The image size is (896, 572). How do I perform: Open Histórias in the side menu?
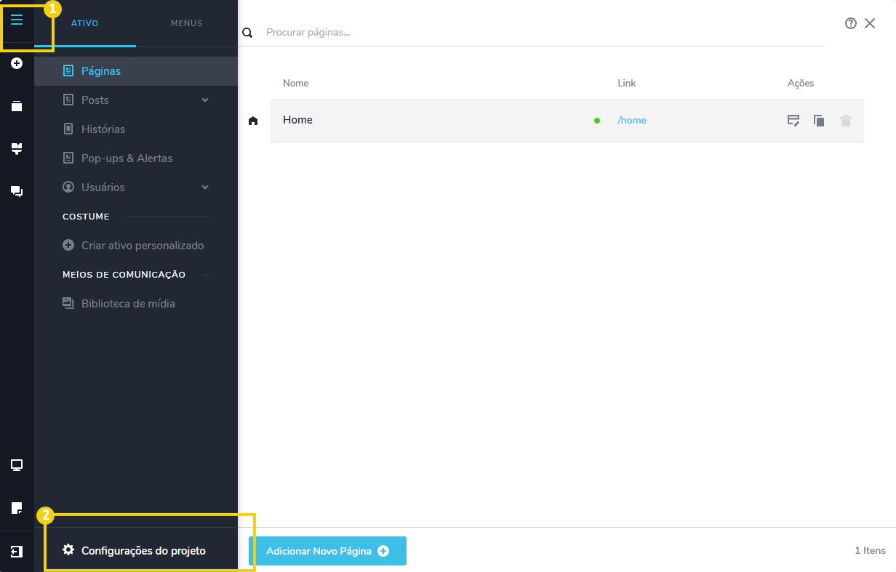[103, 129]
